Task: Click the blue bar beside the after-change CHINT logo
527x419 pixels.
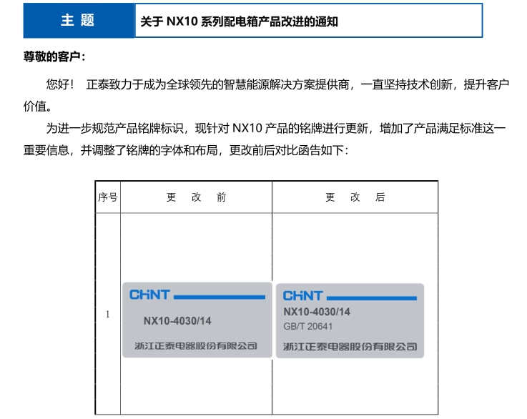Action: click(x=371, y=297)
